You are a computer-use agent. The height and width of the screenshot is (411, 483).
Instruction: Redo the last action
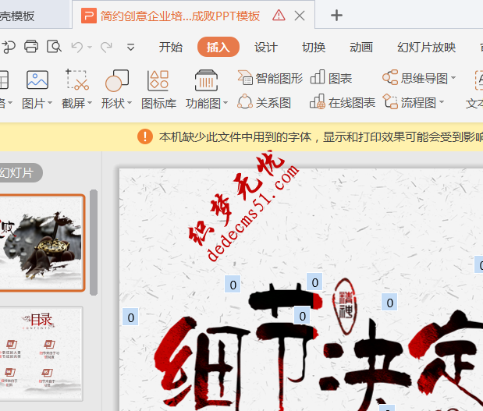(x=106, y=47)
